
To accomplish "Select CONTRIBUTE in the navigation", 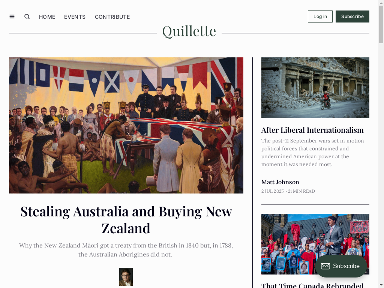I will point(112,17).
